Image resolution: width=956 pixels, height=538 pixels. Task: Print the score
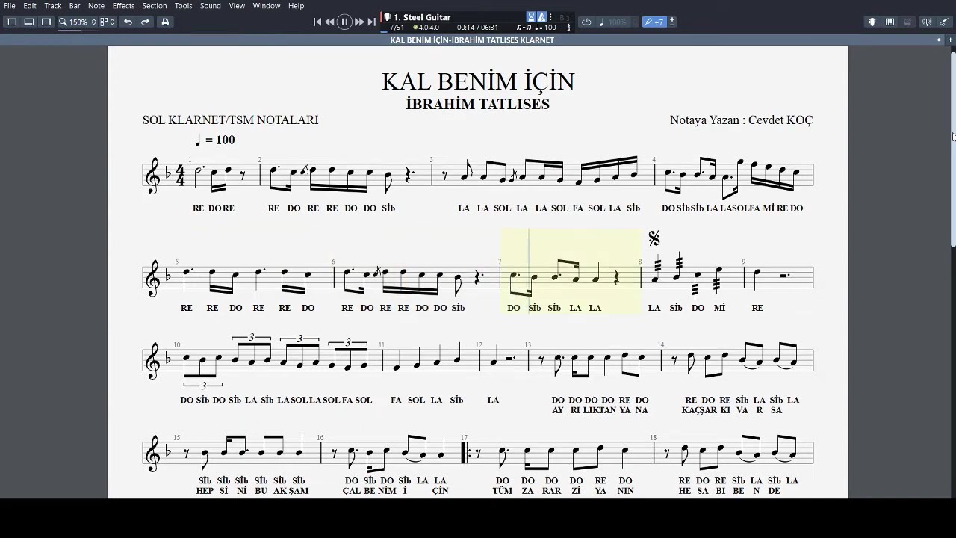coord(165,22)
